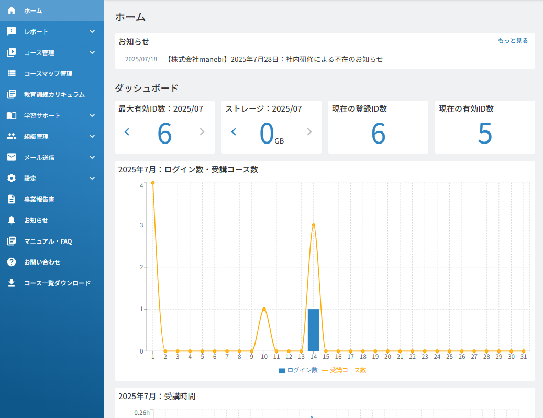This screenshot has width=543, height=418.
Task: Expand the 設定 menu chevron
Action: point(92,178)
